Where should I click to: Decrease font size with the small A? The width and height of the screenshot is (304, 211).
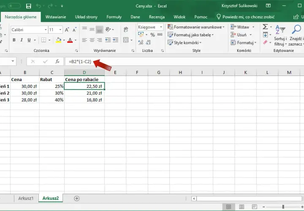(75, 30)
